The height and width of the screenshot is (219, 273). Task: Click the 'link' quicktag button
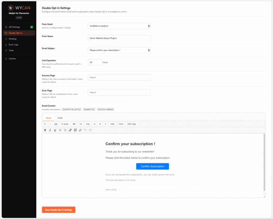pos(56,124)
